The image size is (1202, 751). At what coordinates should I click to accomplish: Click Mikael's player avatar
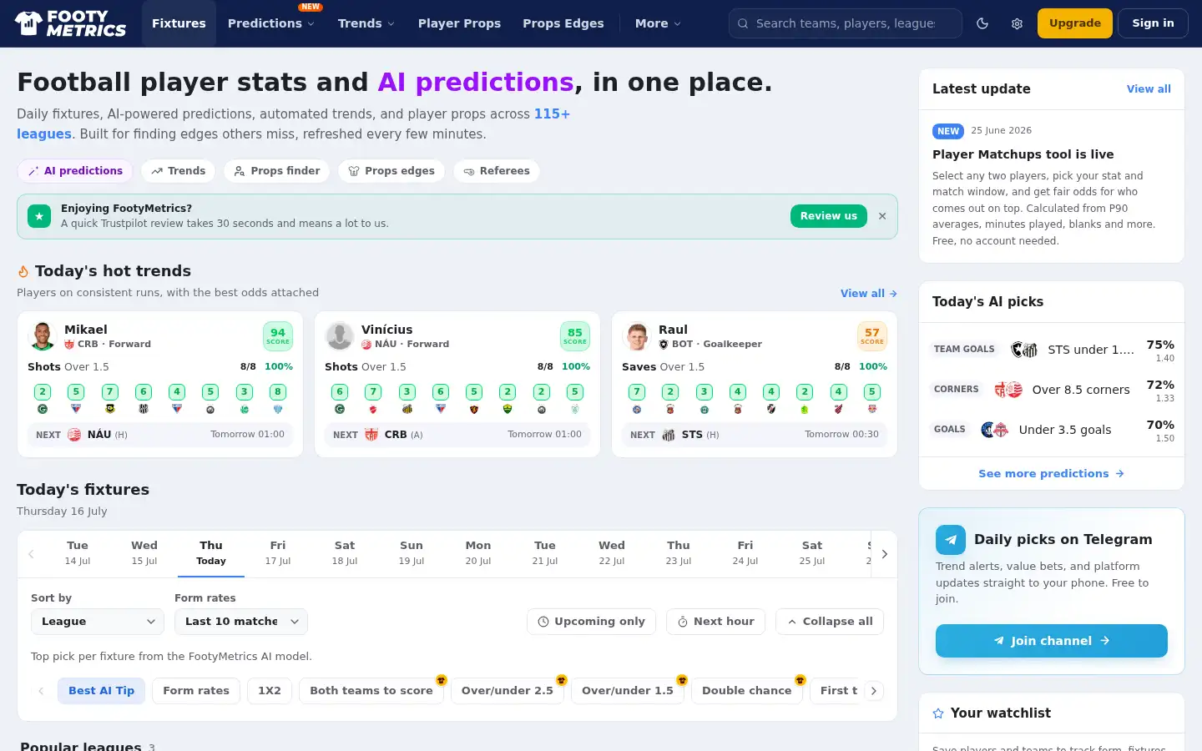point(43,336)
